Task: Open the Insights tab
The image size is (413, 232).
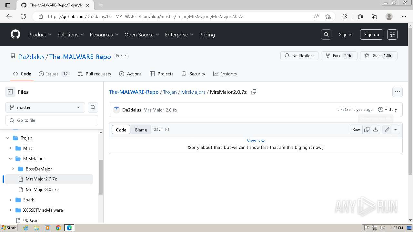Action: point(225,74)
